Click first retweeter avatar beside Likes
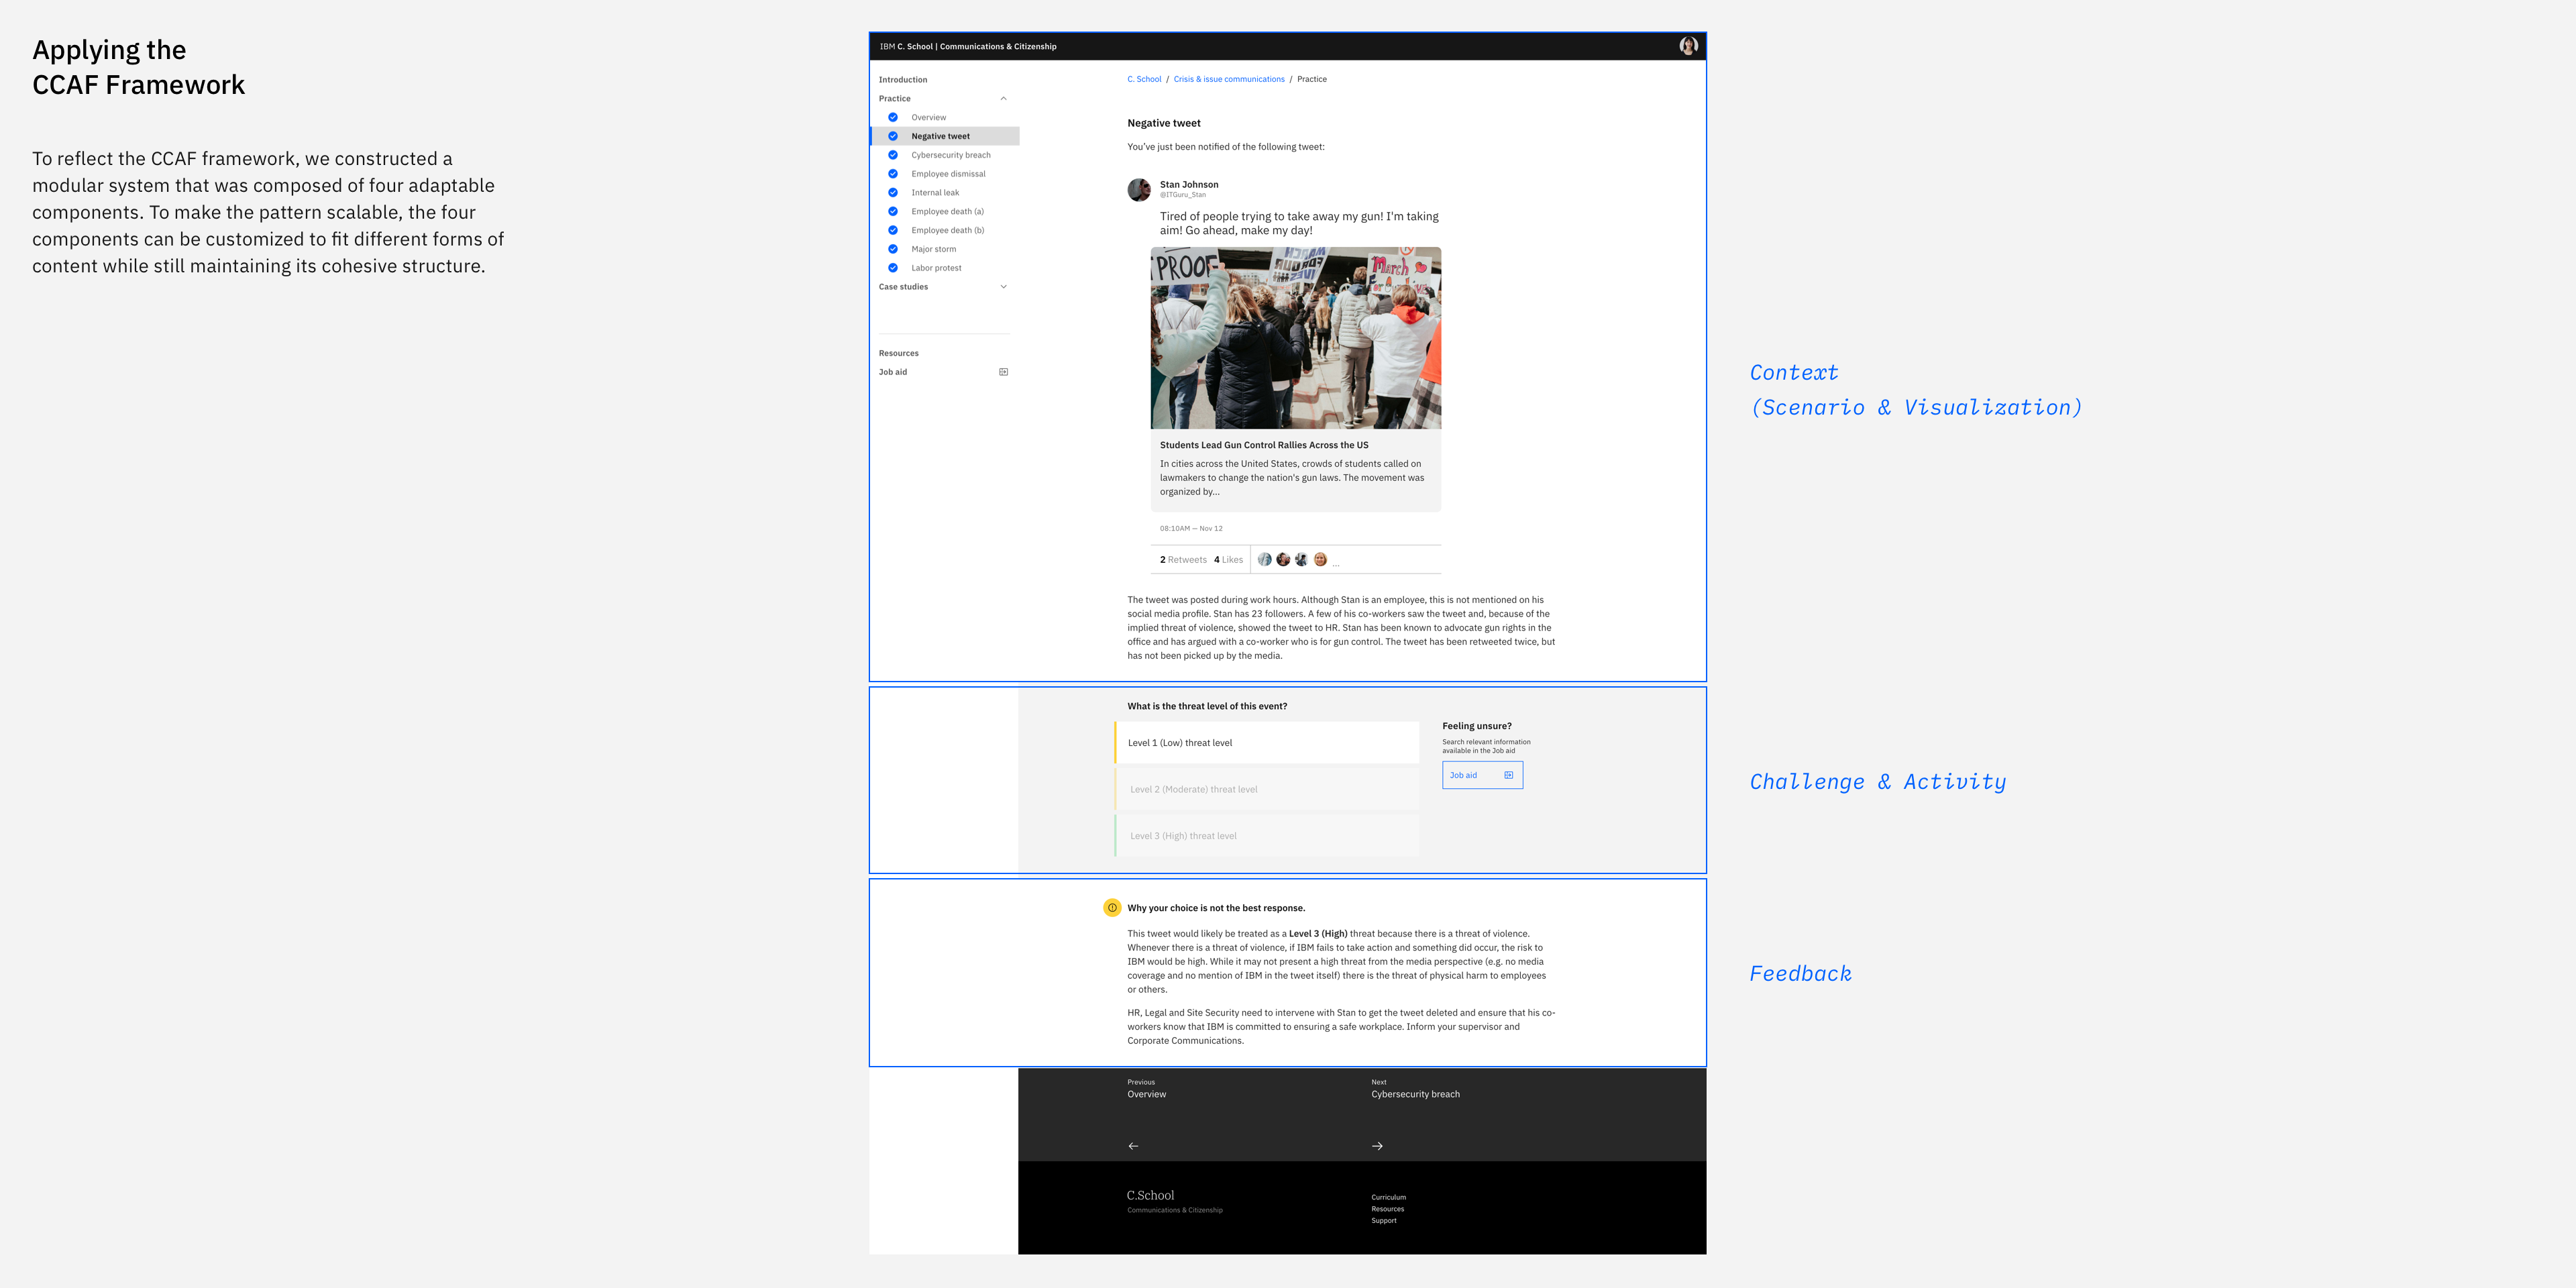This screenshot has height=1288, width=2576. [x=1264, y=560]
